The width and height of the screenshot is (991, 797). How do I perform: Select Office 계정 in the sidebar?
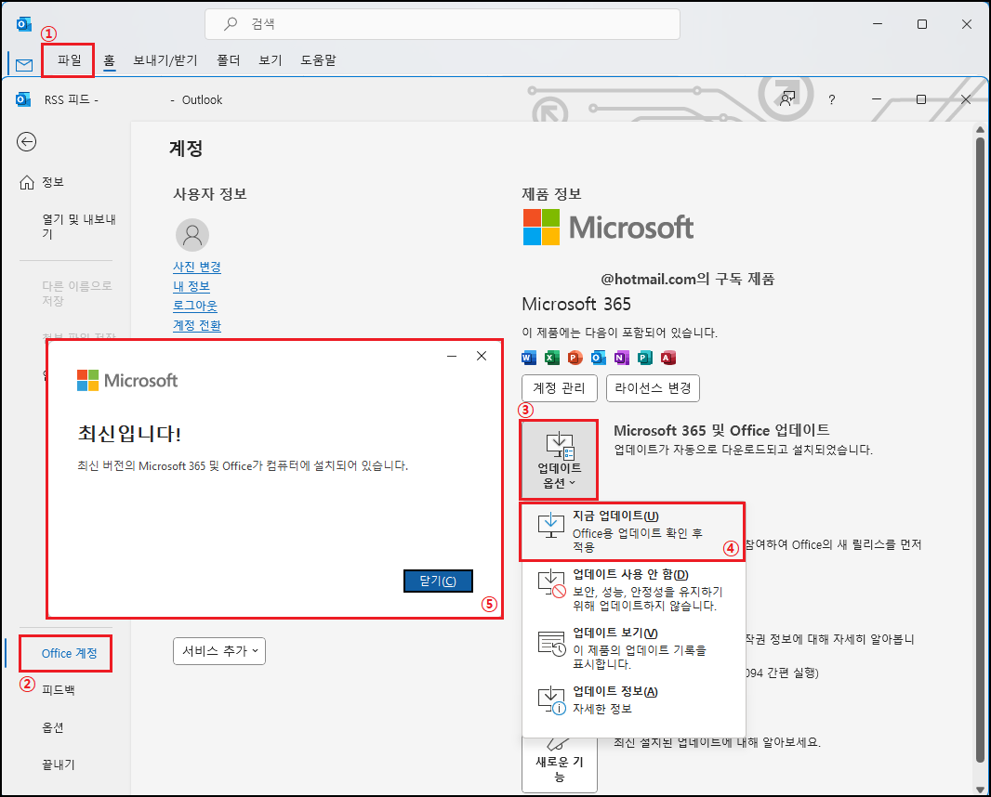pyautogui.click(x=69, y=653)
